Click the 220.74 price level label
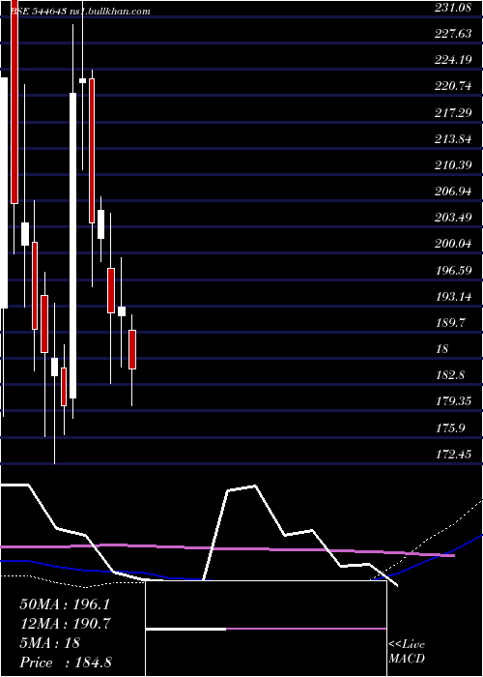This screenshot has width=483, height=677. (453, 86)
